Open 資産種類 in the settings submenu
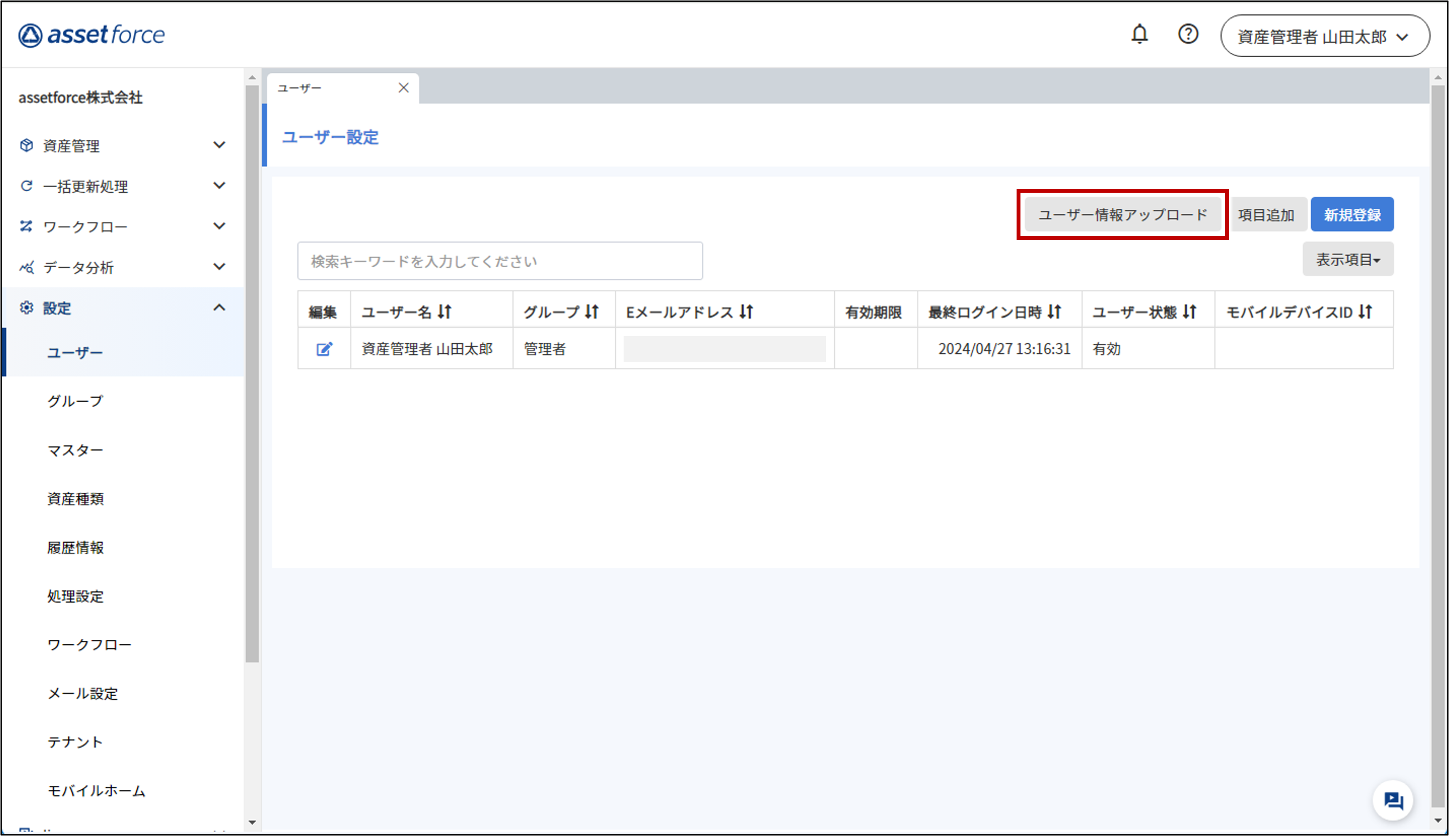 pos(75,498)
